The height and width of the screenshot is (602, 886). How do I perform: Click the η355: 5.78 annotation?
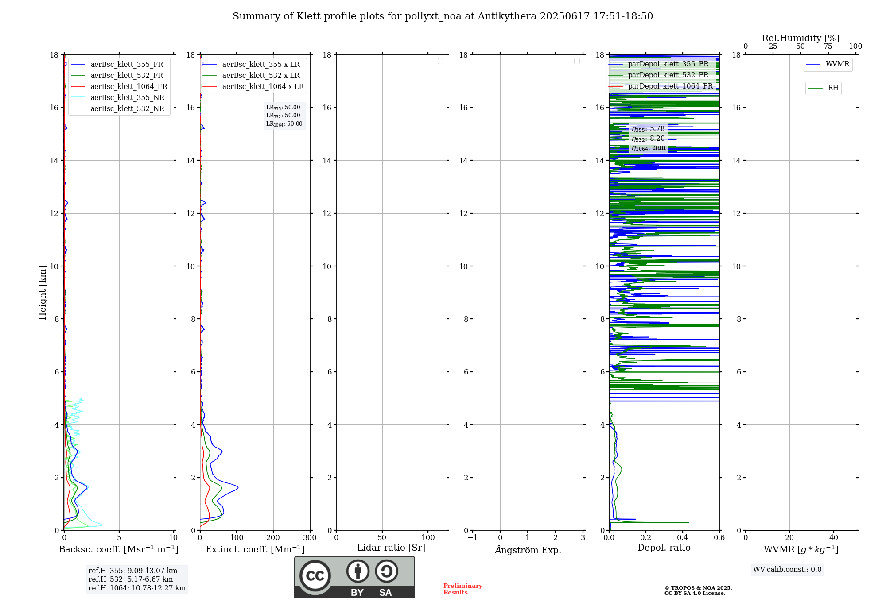click(x=648, y=129)
